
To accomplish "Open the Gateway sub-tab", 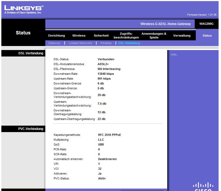I will (x=54, y=43).
